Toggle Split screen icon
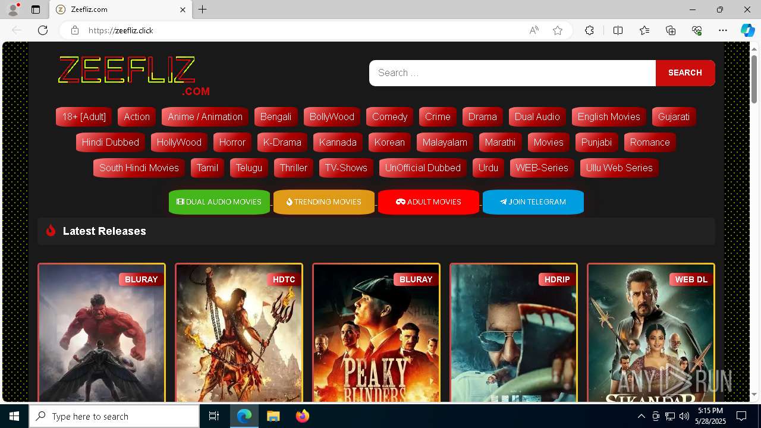This screenshot has width=761, height=428. (x=618, y=30)
